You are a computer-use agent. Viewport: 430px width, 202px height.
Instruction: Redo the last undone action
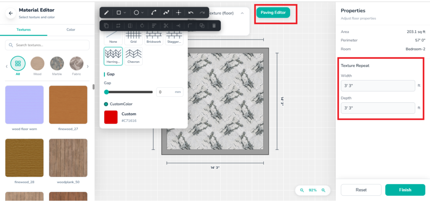pos(202,13)
